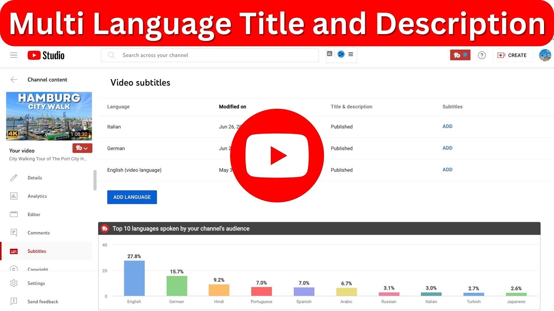Click the Copyright circle icon
554x311 pixels.
[x=14, y=269]
